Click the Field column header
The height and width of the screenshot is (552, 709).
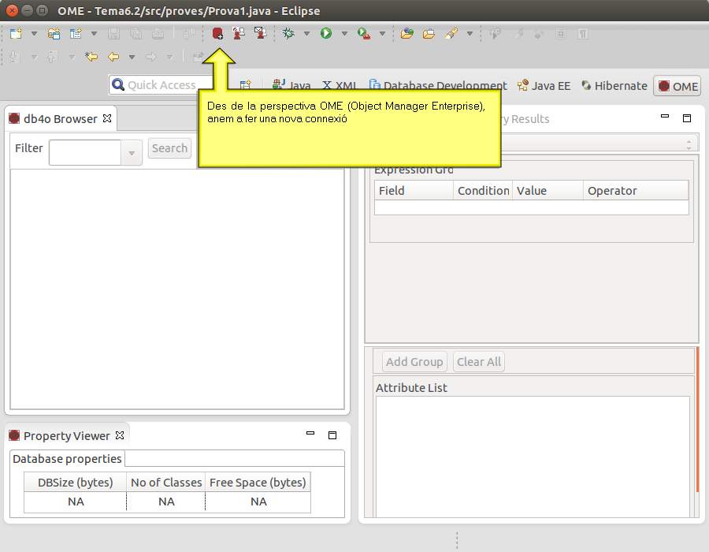click(x=414, y=191)
